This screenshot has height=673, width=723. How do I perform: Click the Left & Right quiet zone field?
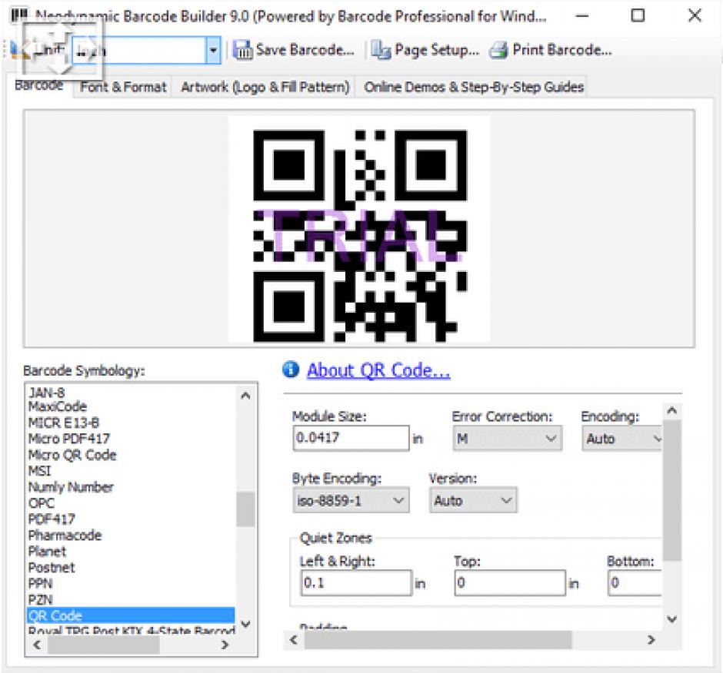pos(355,583)
